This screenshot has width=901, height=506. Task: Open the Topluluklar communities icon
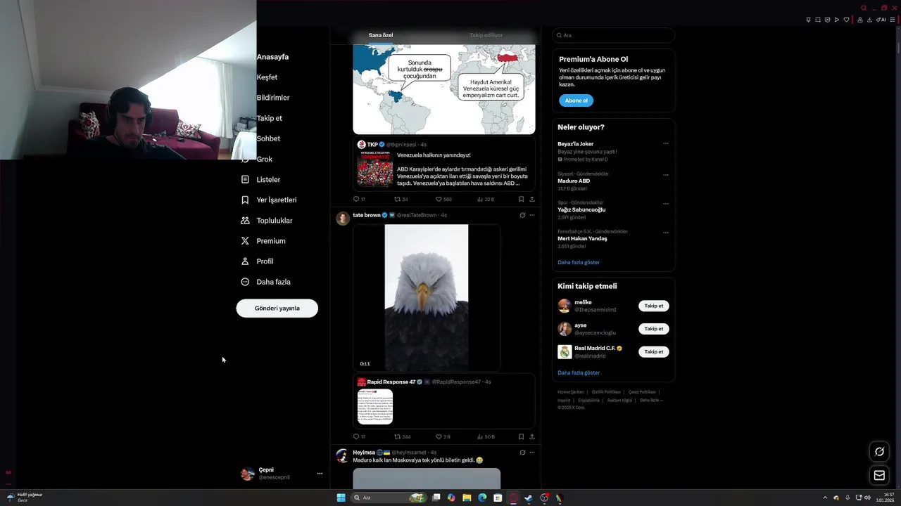[245, 220]
